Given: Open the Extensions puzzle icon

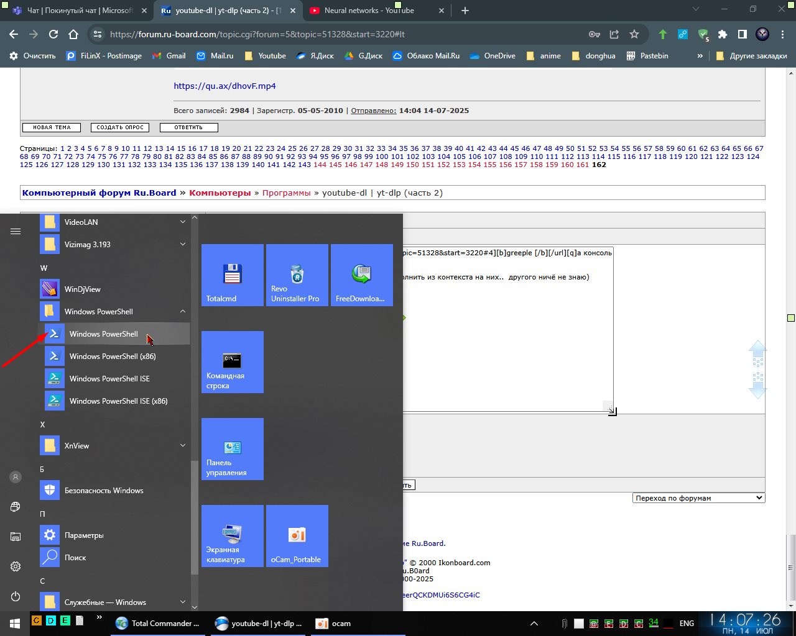Looking at the screenshot, I should pos(723,34).
